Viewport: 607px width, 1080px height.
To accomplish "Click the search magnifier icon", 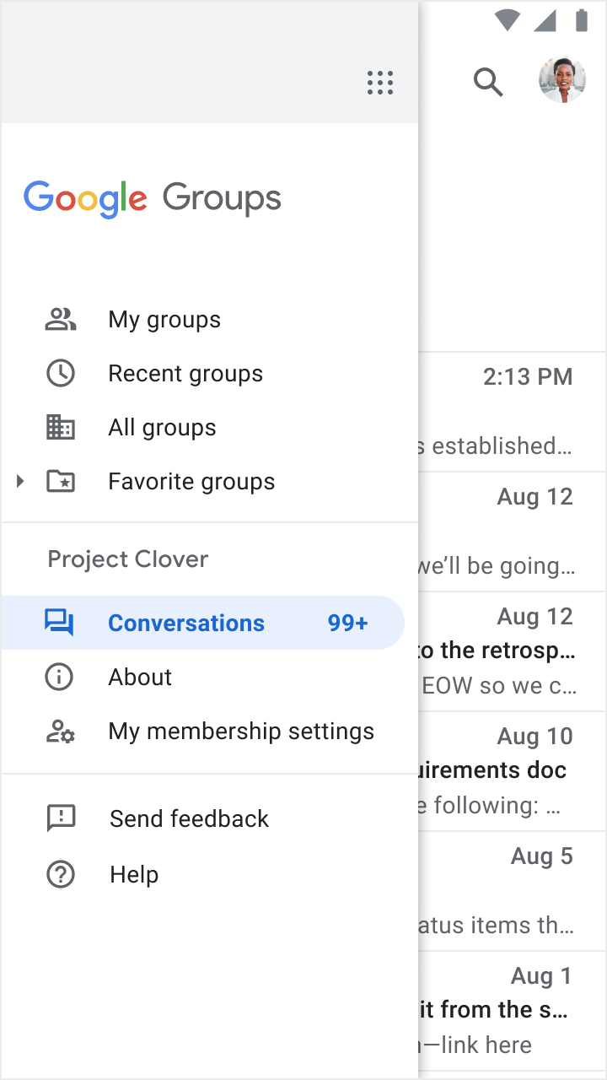I will 488,82.
